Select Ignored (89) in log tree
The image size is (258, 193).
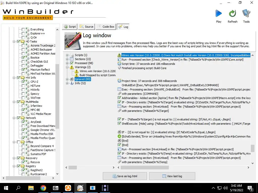point(82,79)
